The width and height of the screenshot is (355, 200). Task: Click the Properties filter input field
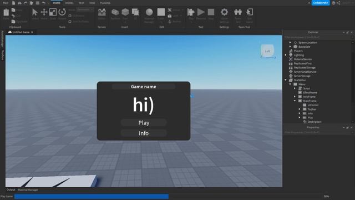click(317, 132)
